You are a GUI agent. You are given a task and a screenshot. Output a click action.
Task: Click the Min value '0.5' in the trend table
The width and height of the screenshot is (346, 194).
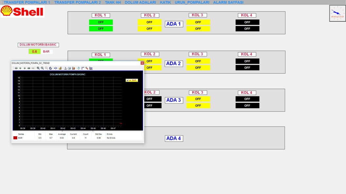coord(40,138)
